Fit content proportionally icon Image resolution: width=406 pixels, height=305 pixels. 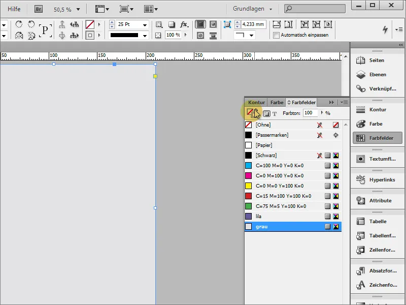click(x=288, y=24)
